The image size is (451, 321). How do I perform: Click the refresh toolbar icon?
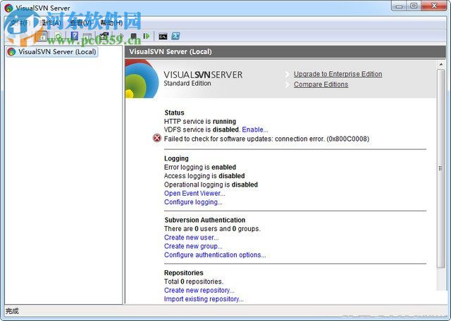click(58, 37)
